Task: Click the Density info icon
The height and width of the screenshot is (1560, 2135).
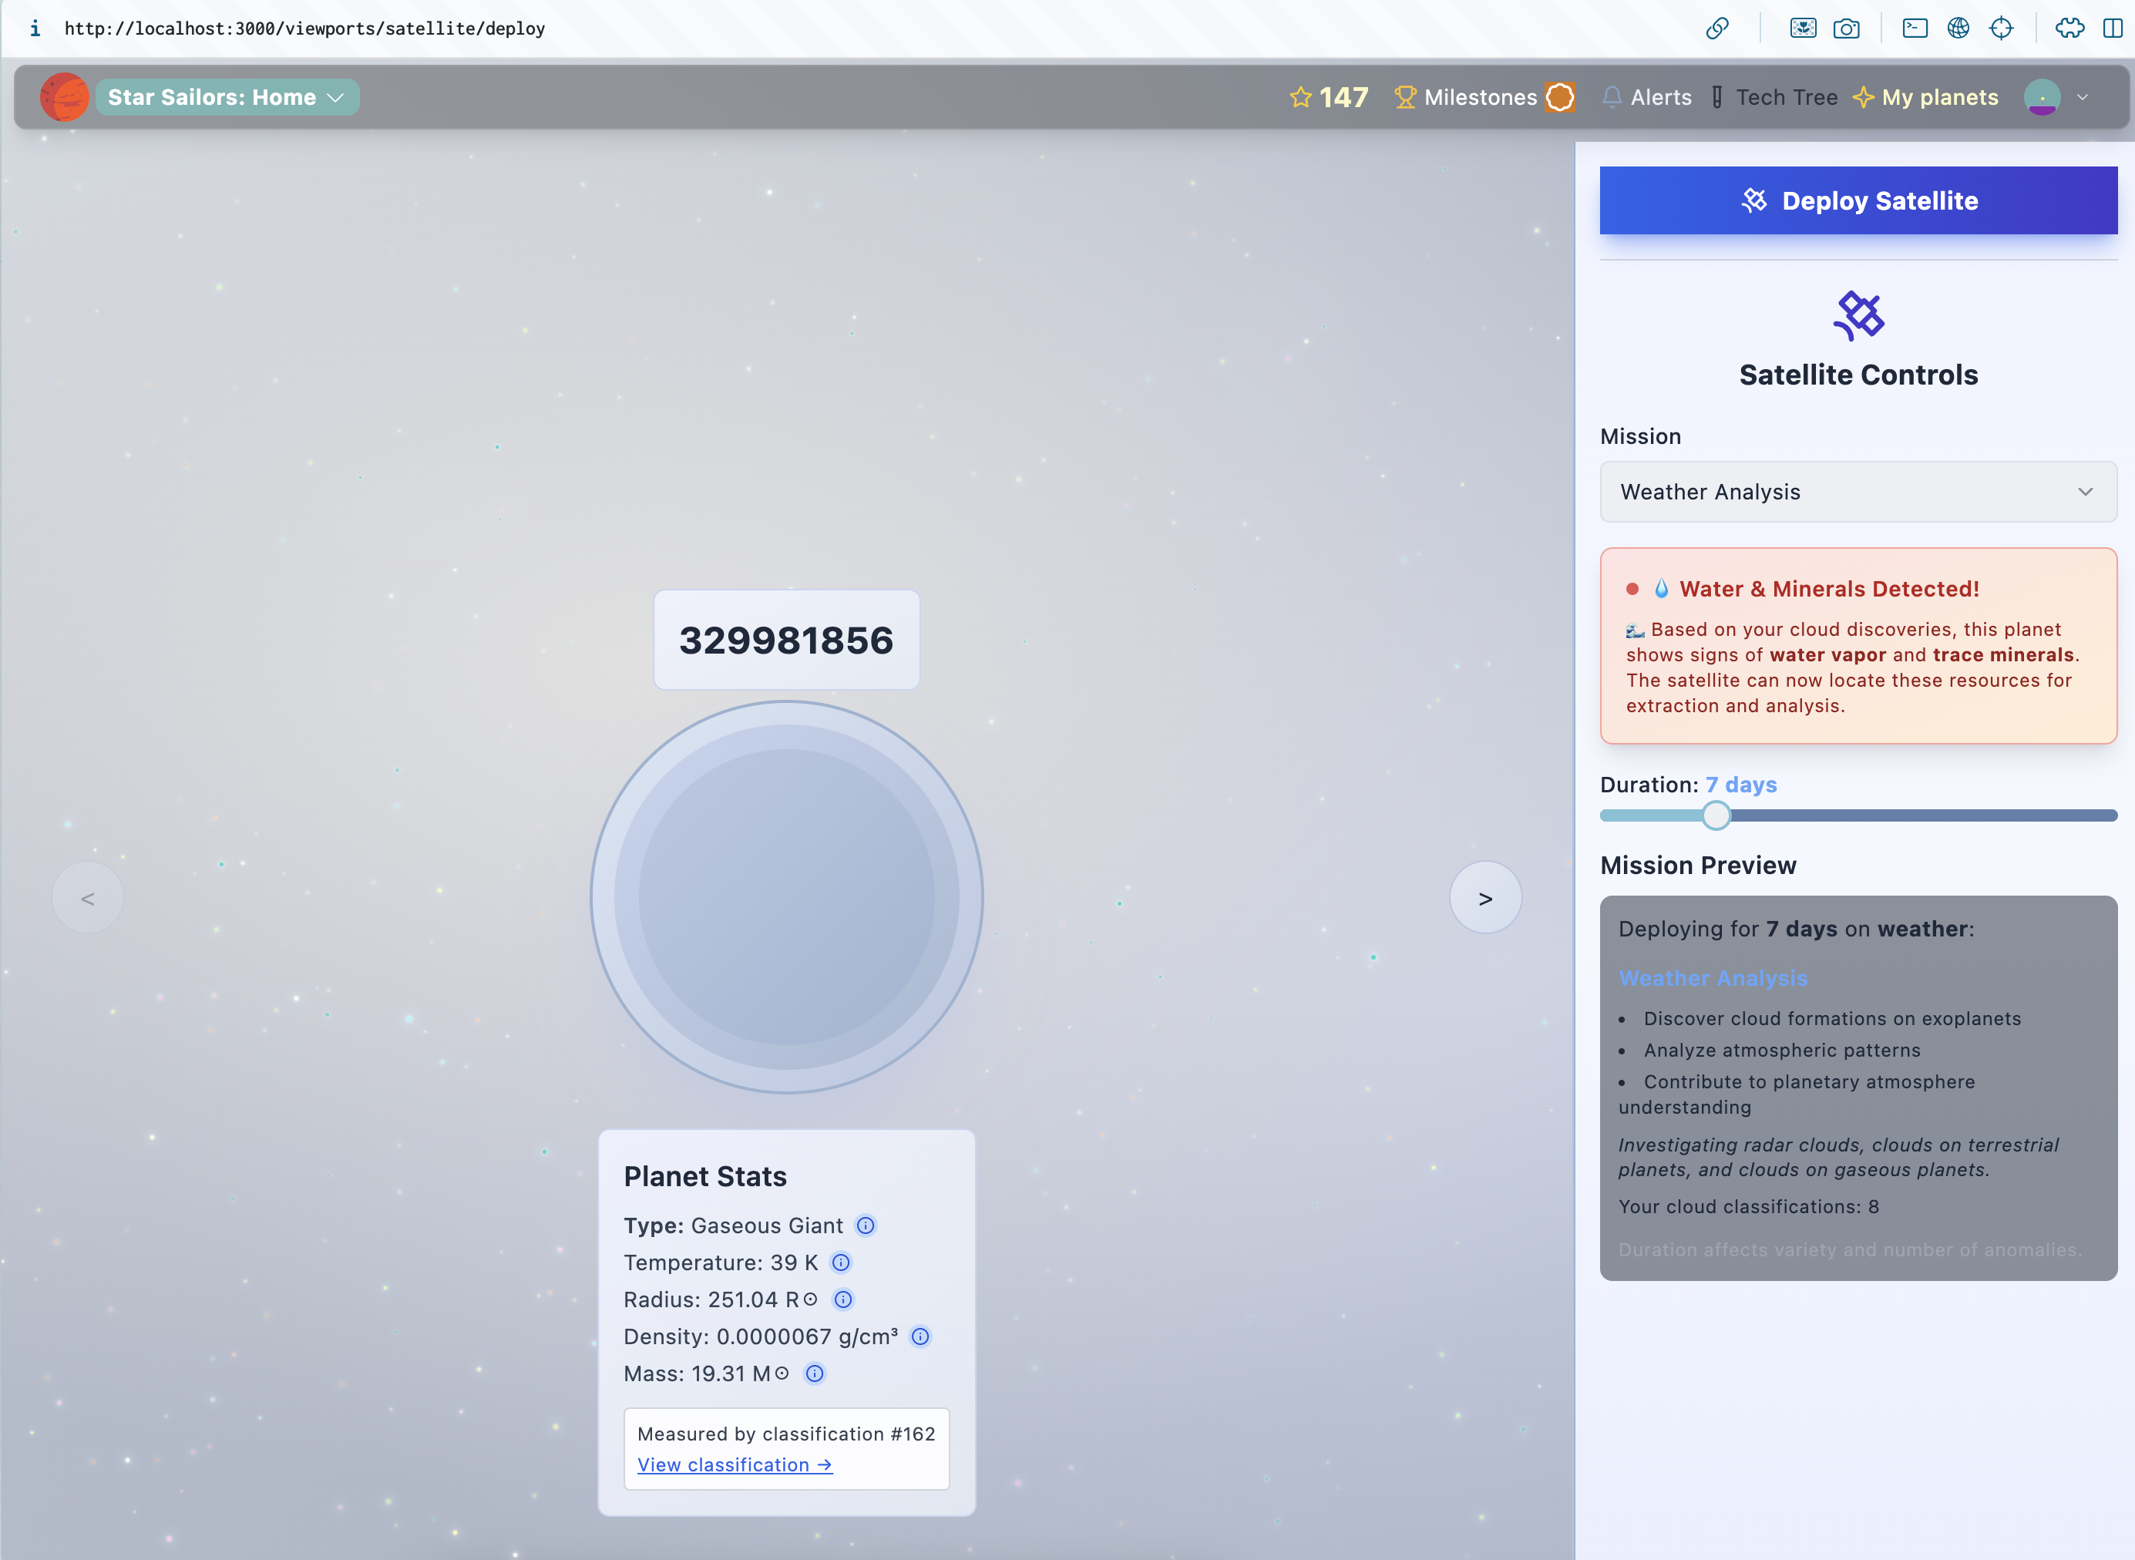Action: coord(920,1336)
